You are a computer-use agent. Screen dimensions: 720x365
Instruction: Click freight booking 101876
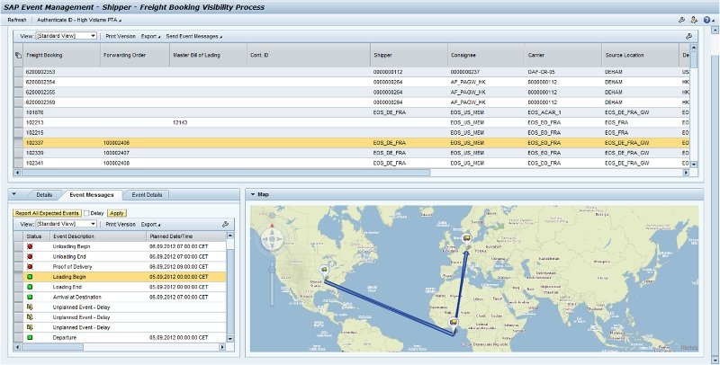pos(35,112)
